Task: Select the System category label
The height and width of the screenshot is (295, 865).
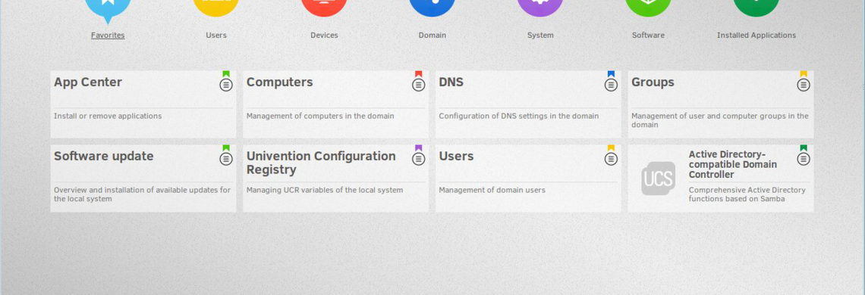Action: [x=540, y=36]
